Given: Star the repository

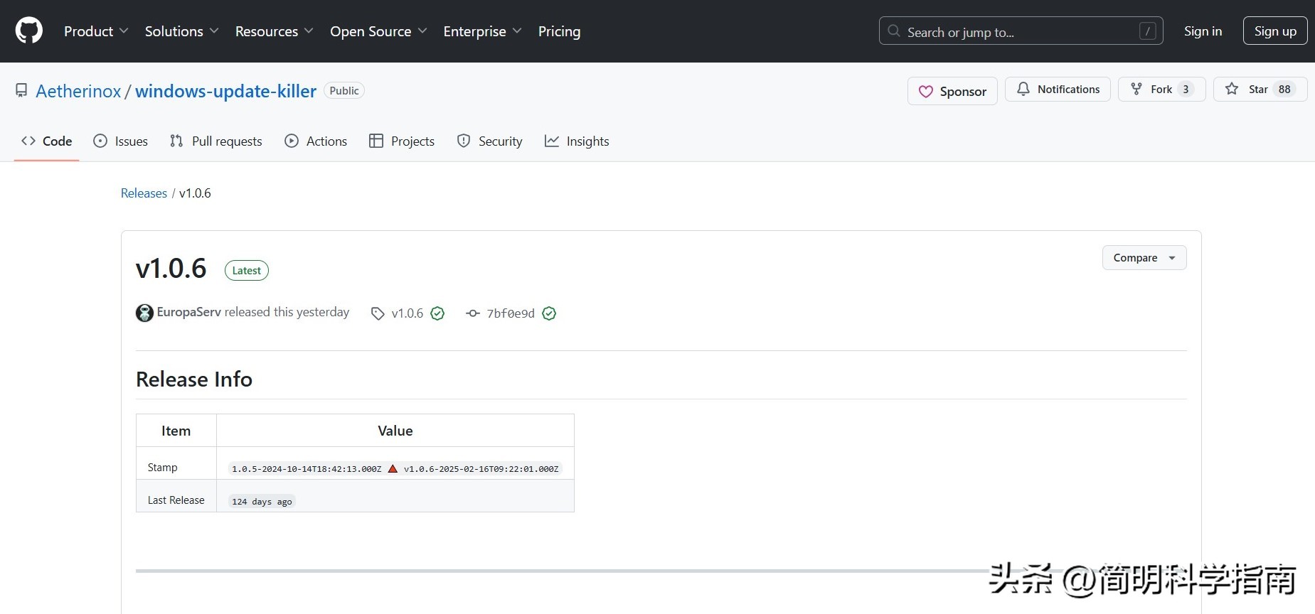Looking at the screenshot, I should point(1260,90).
